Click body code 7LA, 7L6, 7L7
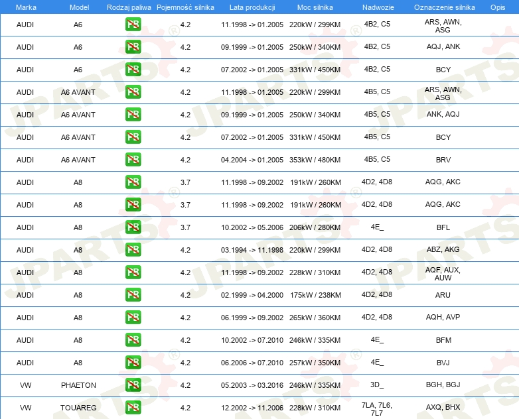This screenshot has height=419, width=519. [377, 409]
